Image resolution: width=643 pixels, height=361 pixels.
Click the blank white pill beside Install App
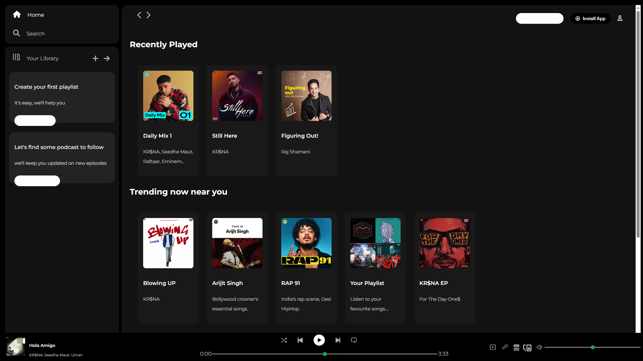coord(540,18)
